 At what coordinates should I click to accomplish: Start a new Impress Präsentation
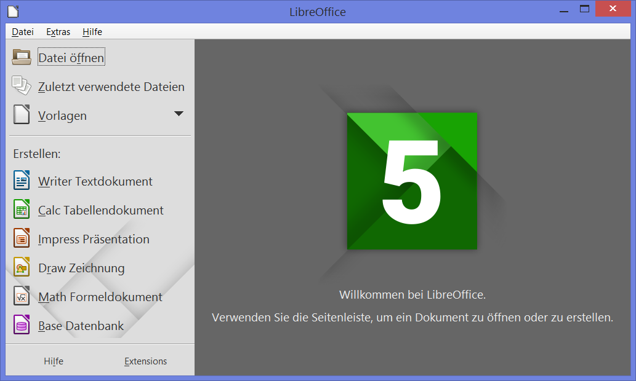click(x=94, y=239)
